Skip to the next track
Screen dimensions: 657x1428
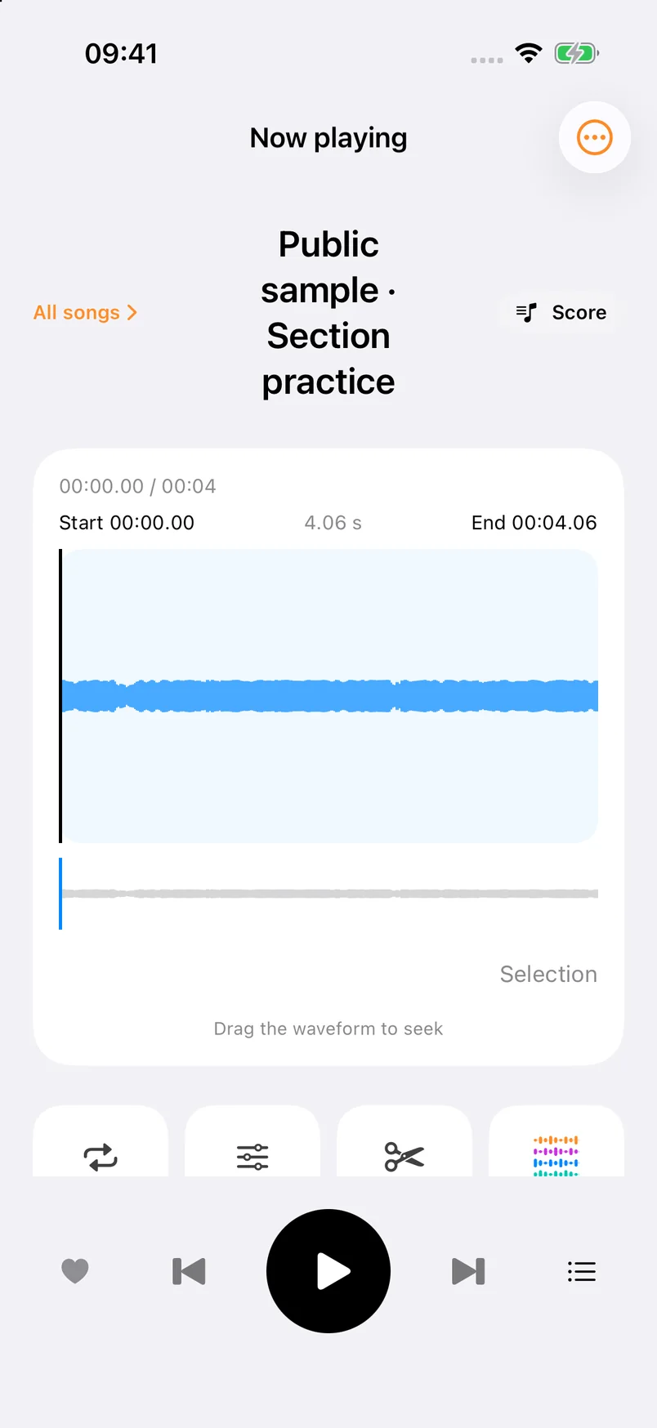click(468, 1271)
